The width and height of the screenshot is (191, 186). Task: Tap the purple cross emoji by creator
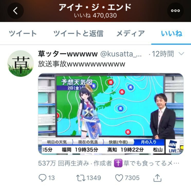click(118, 163)
